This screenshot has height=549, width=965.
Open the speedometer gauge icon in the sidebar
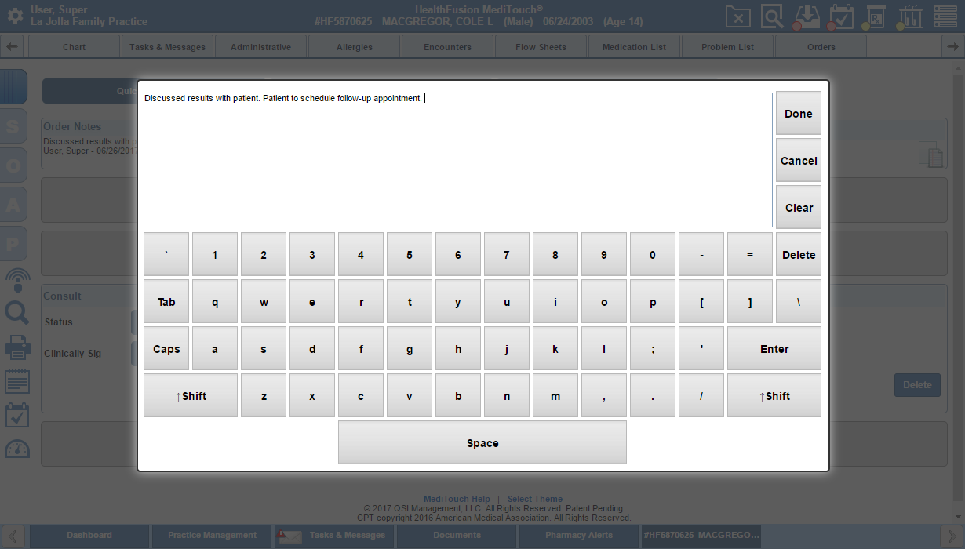[17, 448]
